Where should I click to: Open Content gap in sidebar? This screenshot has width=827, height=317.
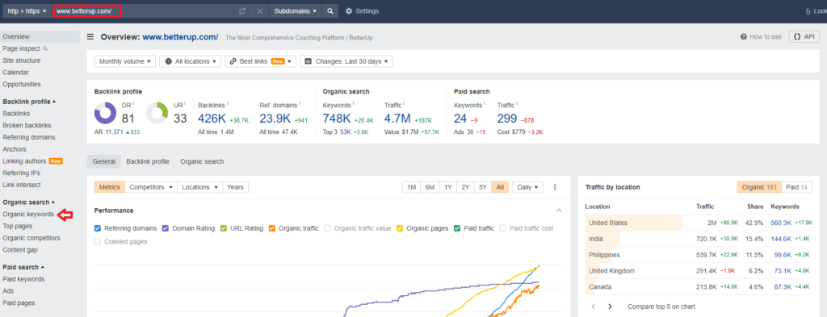pos(20,249)
